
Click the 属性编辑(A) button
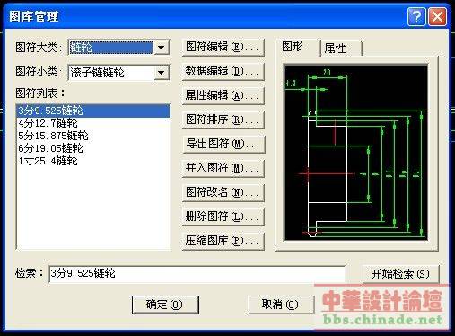click(223, 95)
